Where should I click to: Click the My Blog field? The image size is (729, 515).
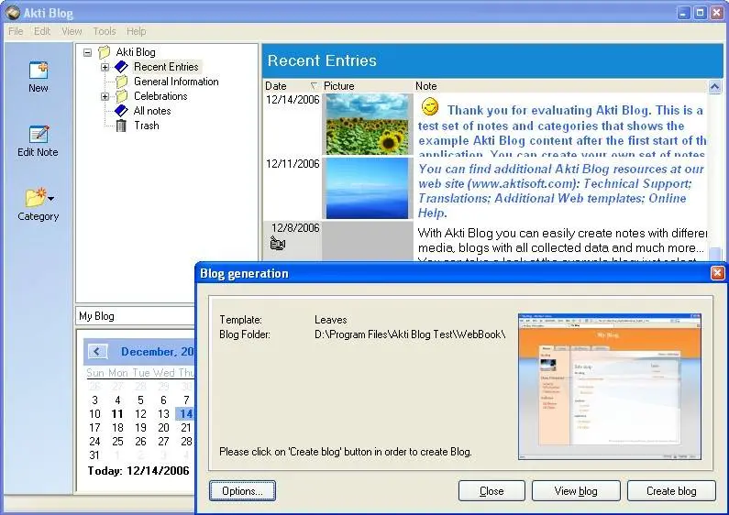(x=136, y=316)
